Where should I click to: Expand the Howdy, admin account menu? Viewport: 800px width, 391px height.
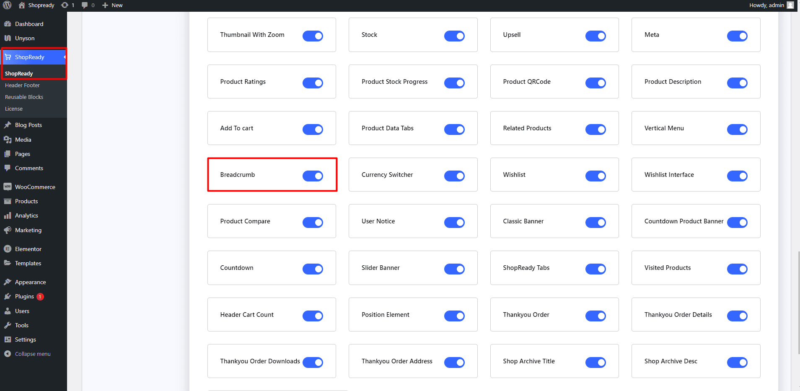(766, 5)
